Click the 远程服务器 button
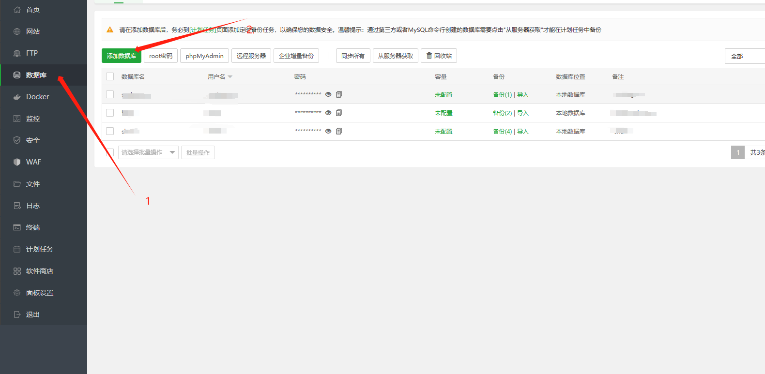Image resolution: width=765 pixels, height=374 pixels. pos(251,56)
